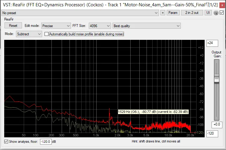Open the No preset dropdown
Viewport: 226px width, 150px height.
80,13
